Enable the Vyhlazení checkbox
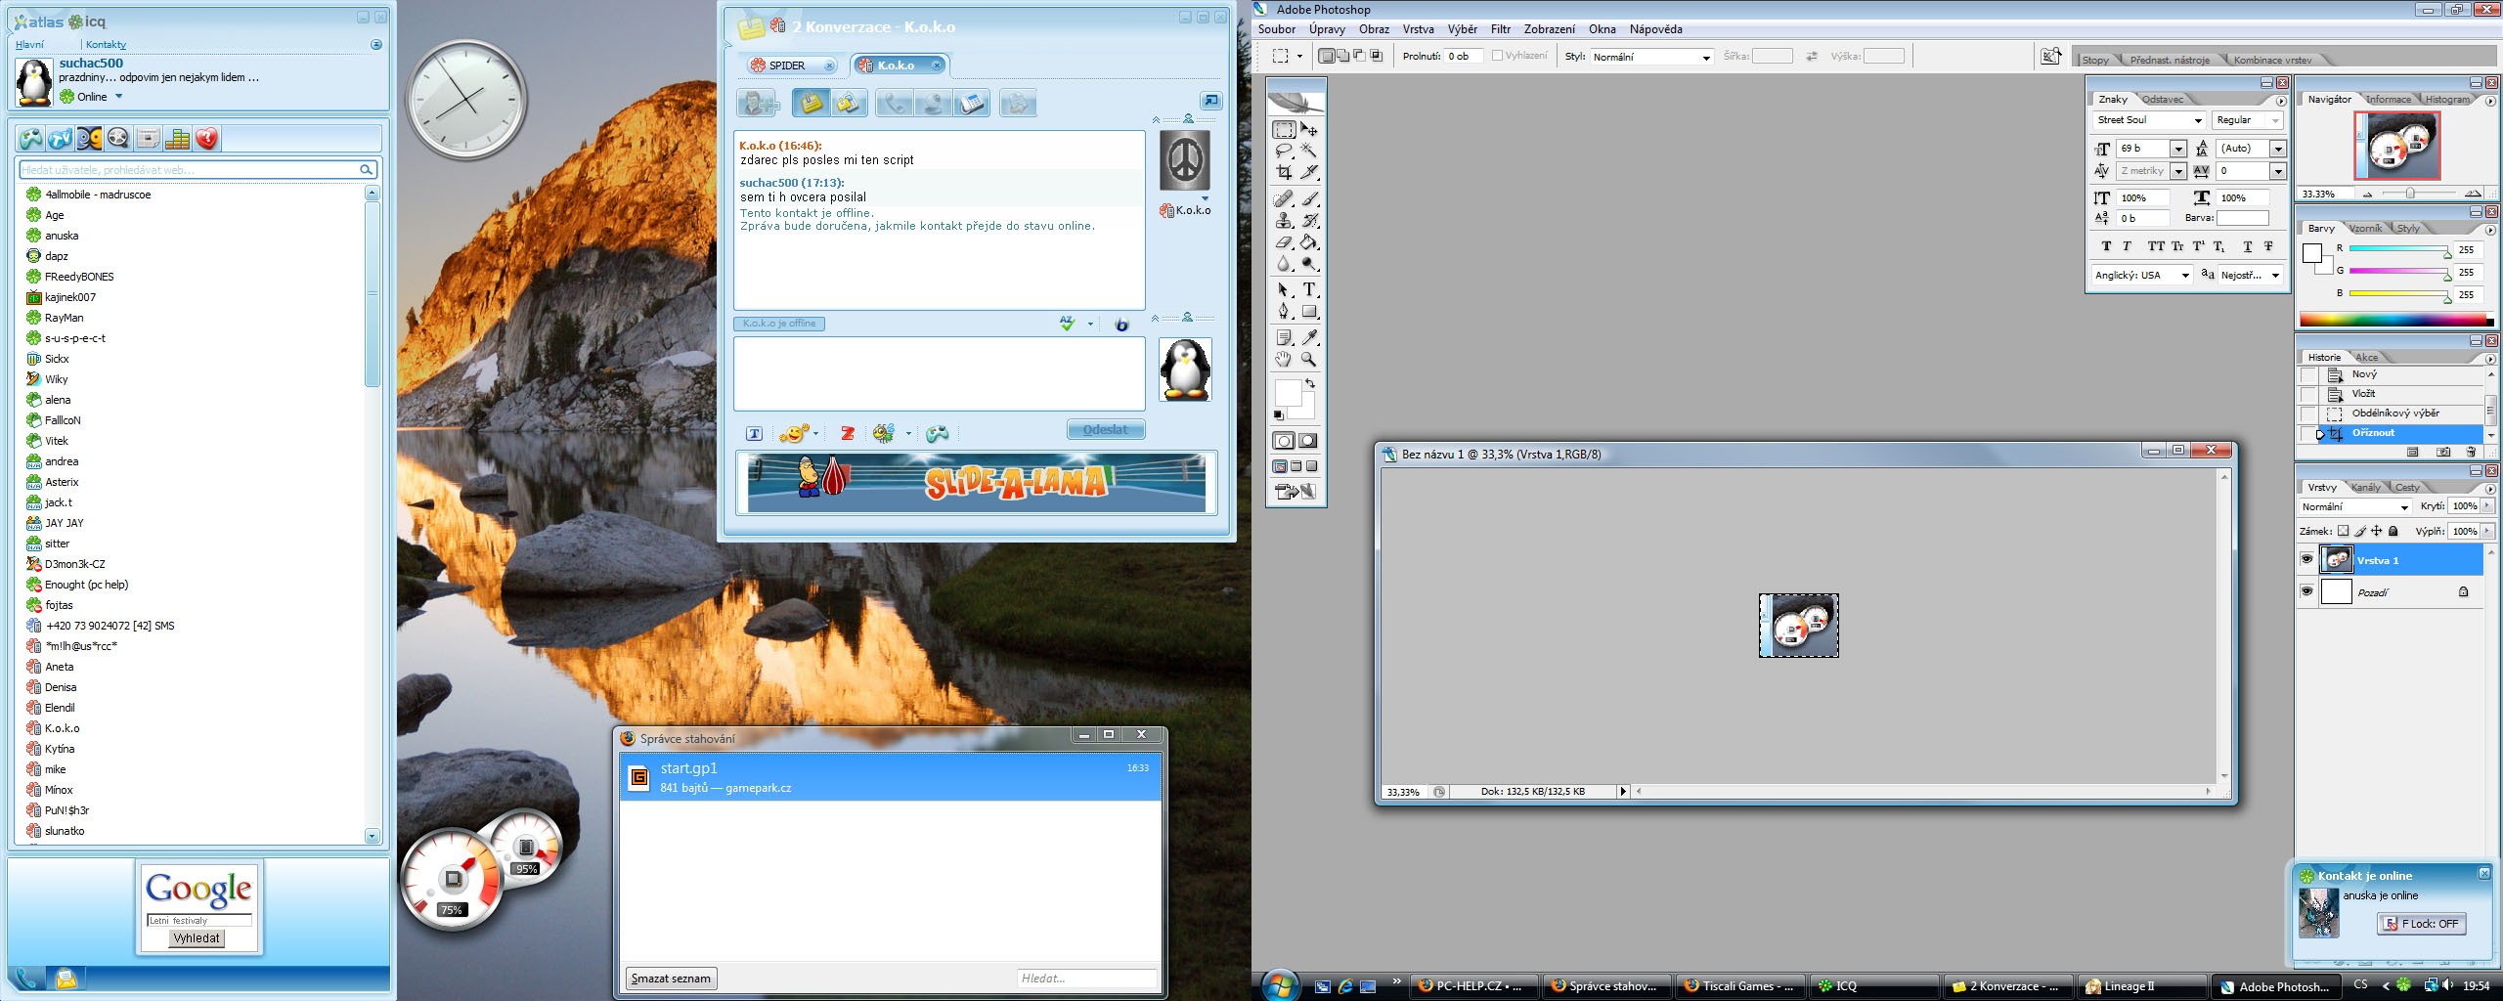This screenshot has width=2503, height=1001. (1497, 56)
